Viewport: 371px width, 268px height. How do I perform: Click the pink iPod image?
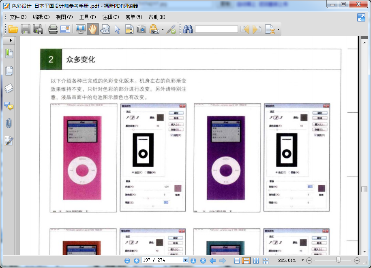point(82,158)
